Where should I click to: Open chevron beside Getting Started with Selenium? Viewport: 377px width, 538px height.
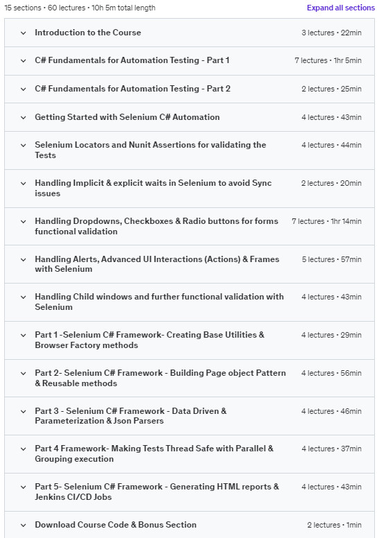click(24, 118)
